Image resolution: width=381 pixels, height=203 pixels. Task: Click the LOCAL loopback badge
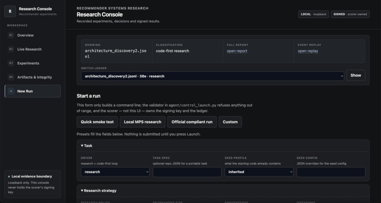(x=313, y=14)
